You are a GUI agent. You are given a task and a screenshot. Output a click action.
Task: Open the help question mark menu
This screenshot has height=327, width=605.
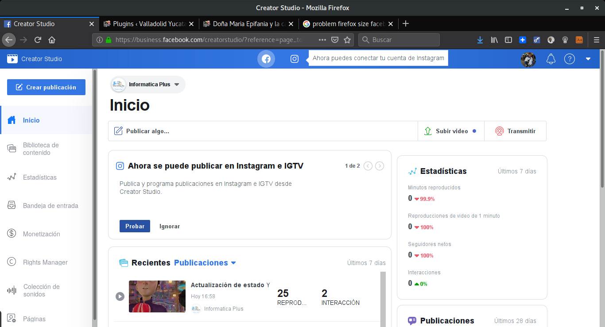point(570,58)
